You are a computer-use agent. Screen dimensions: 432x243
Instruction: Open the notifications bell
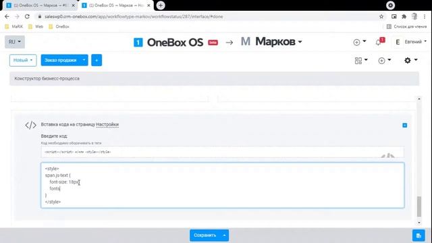[379, 42]
